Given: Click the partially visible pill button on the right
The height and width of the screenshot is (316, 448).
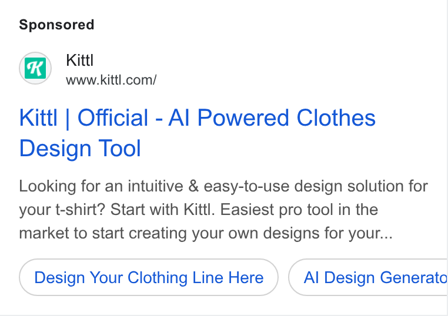Looking at the screenshot, I should coord(368,277).
